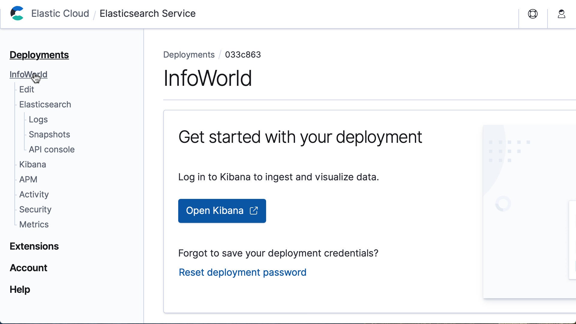Open the Kibana sidebar item
The height and width of the screenshot is (324, 576).
pyautogui.click(x=33, y=164)
